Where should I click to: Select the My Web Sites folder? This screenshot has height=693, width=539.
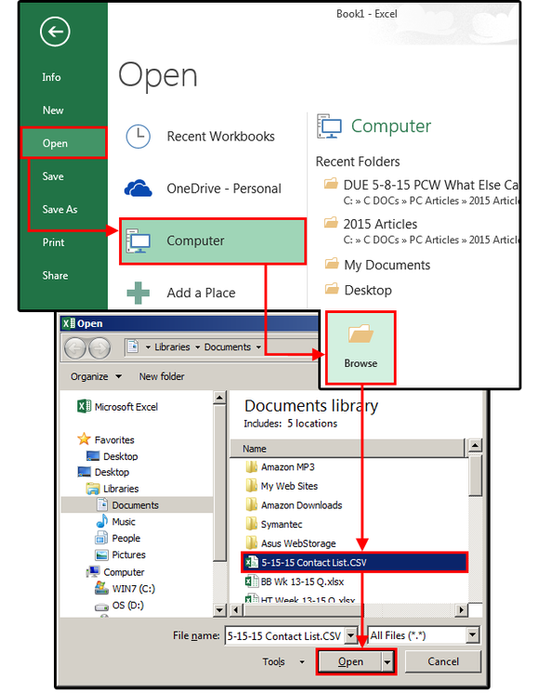(282, 486)
